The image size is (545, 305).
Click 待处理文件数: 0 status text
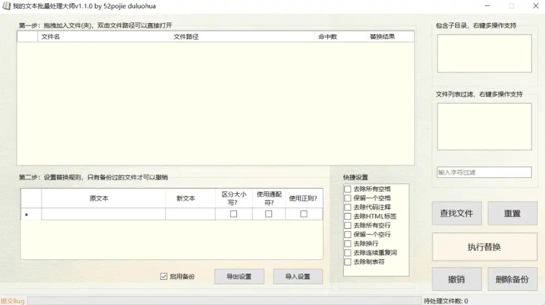[446, 301]
